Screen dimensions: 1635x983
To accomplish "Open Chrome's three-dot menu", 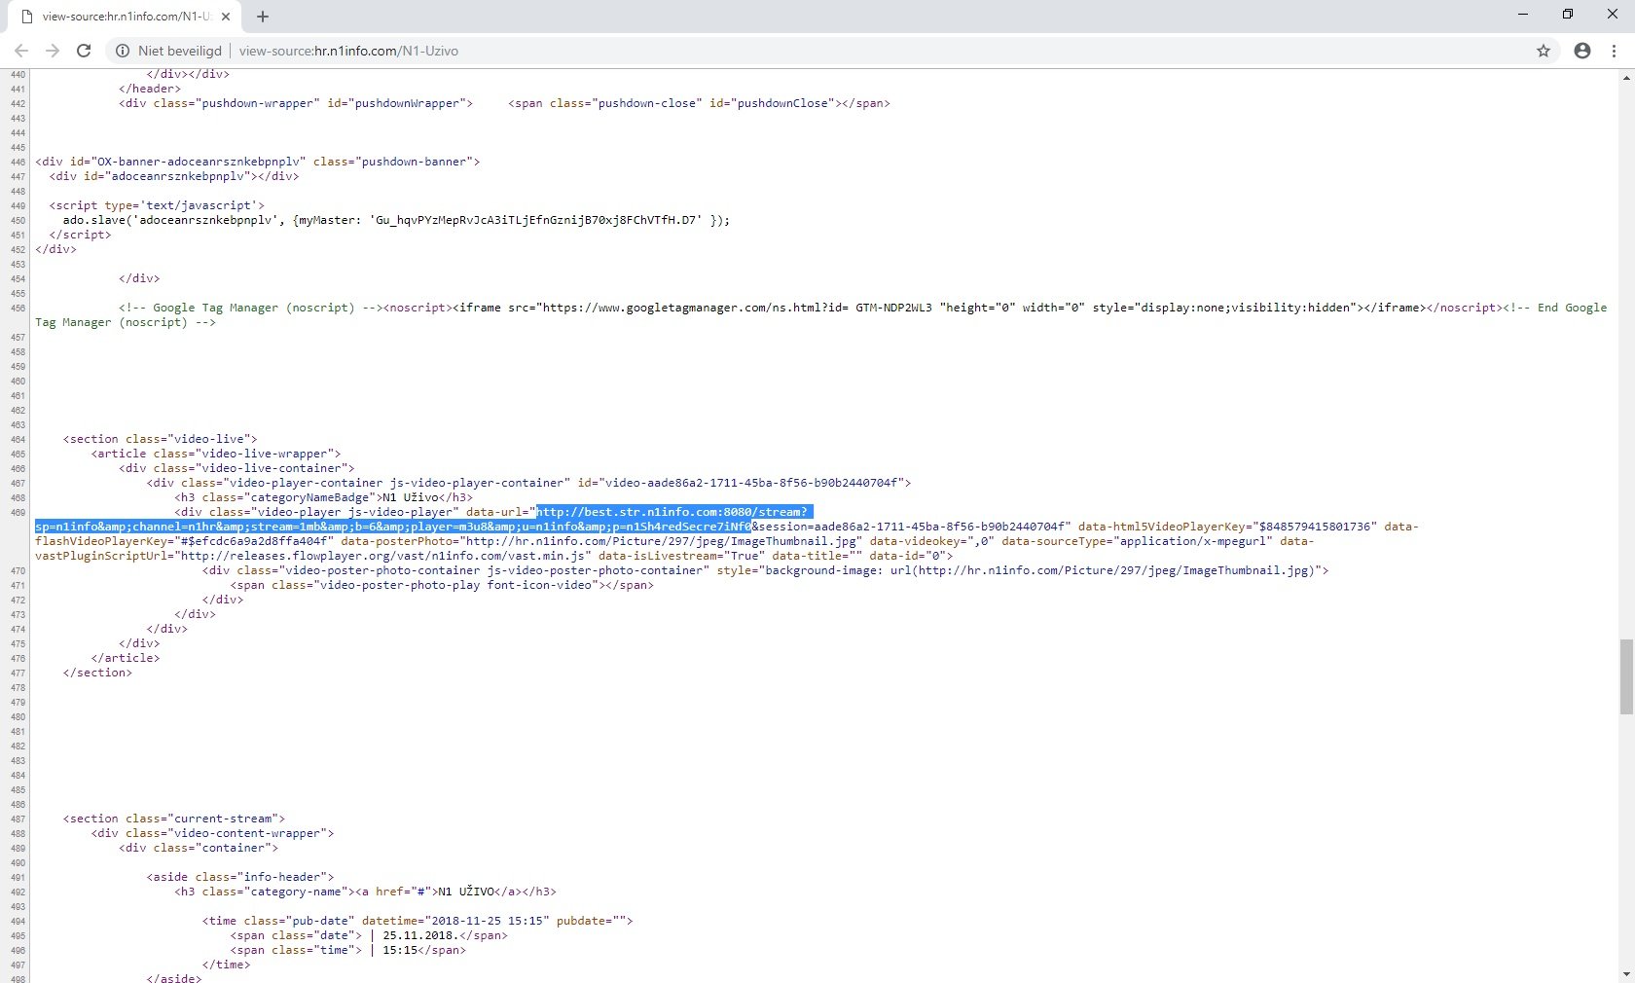I will (x=1614, y=51).
